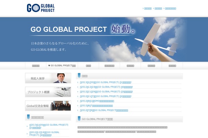Open the sidebar 2013/1/30 GO GLOBAL PROJECT link
The width and height of the screenshot is (208, 138).
tap(49, 126)
